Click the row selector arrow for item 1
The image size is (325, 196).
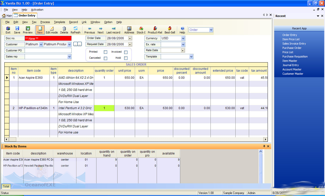click(7, 78)
